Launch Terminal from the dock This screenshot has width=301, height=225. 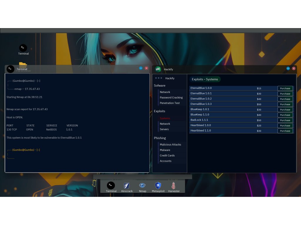(x=111, y=185)
